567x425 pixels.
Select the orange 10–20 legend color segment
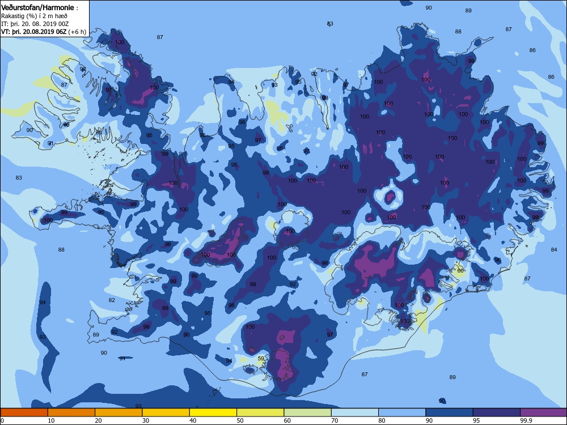pos(71,413)
